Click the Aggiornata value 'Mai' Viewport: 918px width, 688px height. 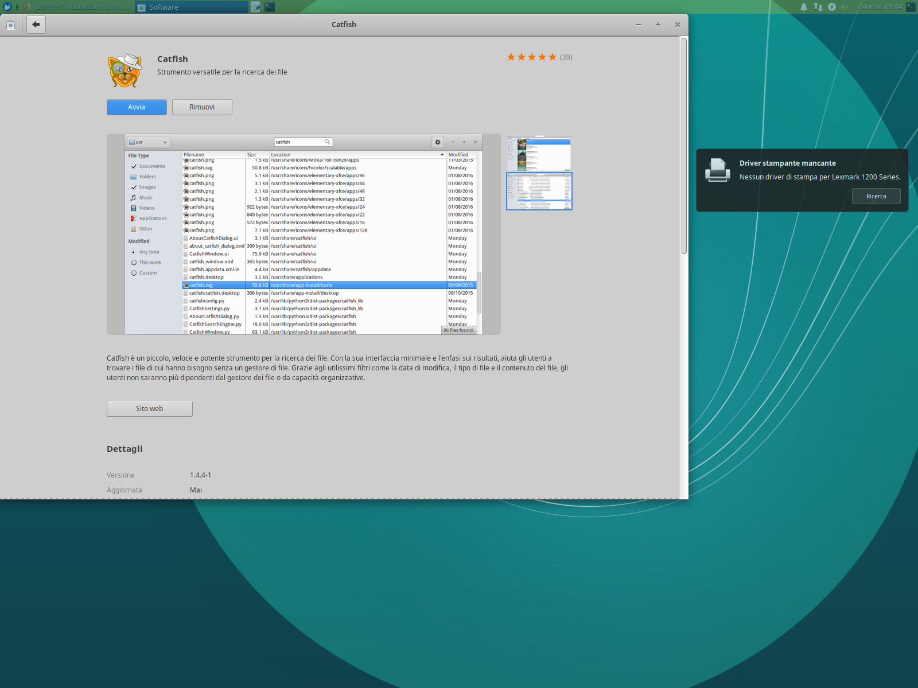pyautogui.click(x=196, y=490)
